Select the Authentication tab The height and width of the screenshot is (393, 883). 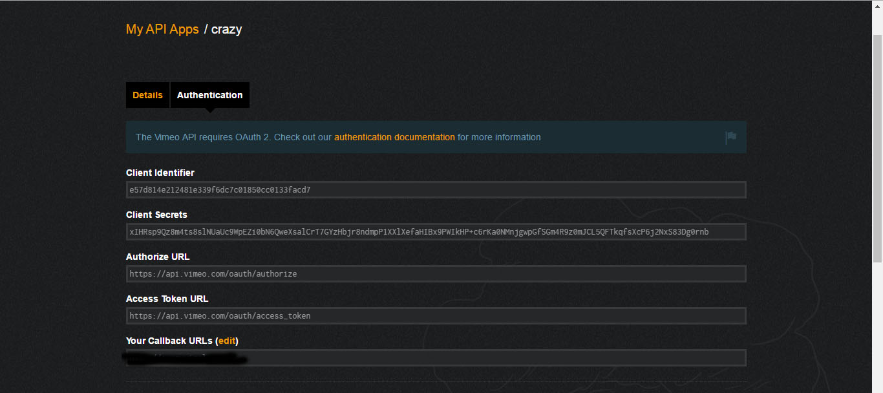(209, 95)
